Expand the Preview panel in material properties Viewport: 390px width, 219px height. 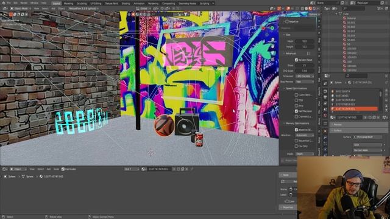pos(359,125)
